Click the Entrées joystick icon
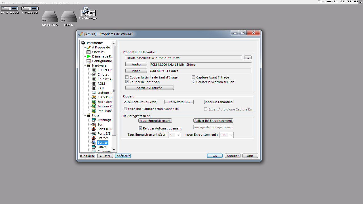Screen dimensions: 363x204 tap(94, 138)
